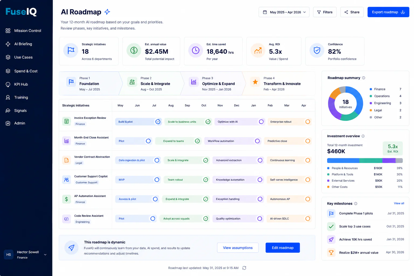The image size is (414, 276).
Task: Click refresh icon beside last updated
Action: [244, 268]
